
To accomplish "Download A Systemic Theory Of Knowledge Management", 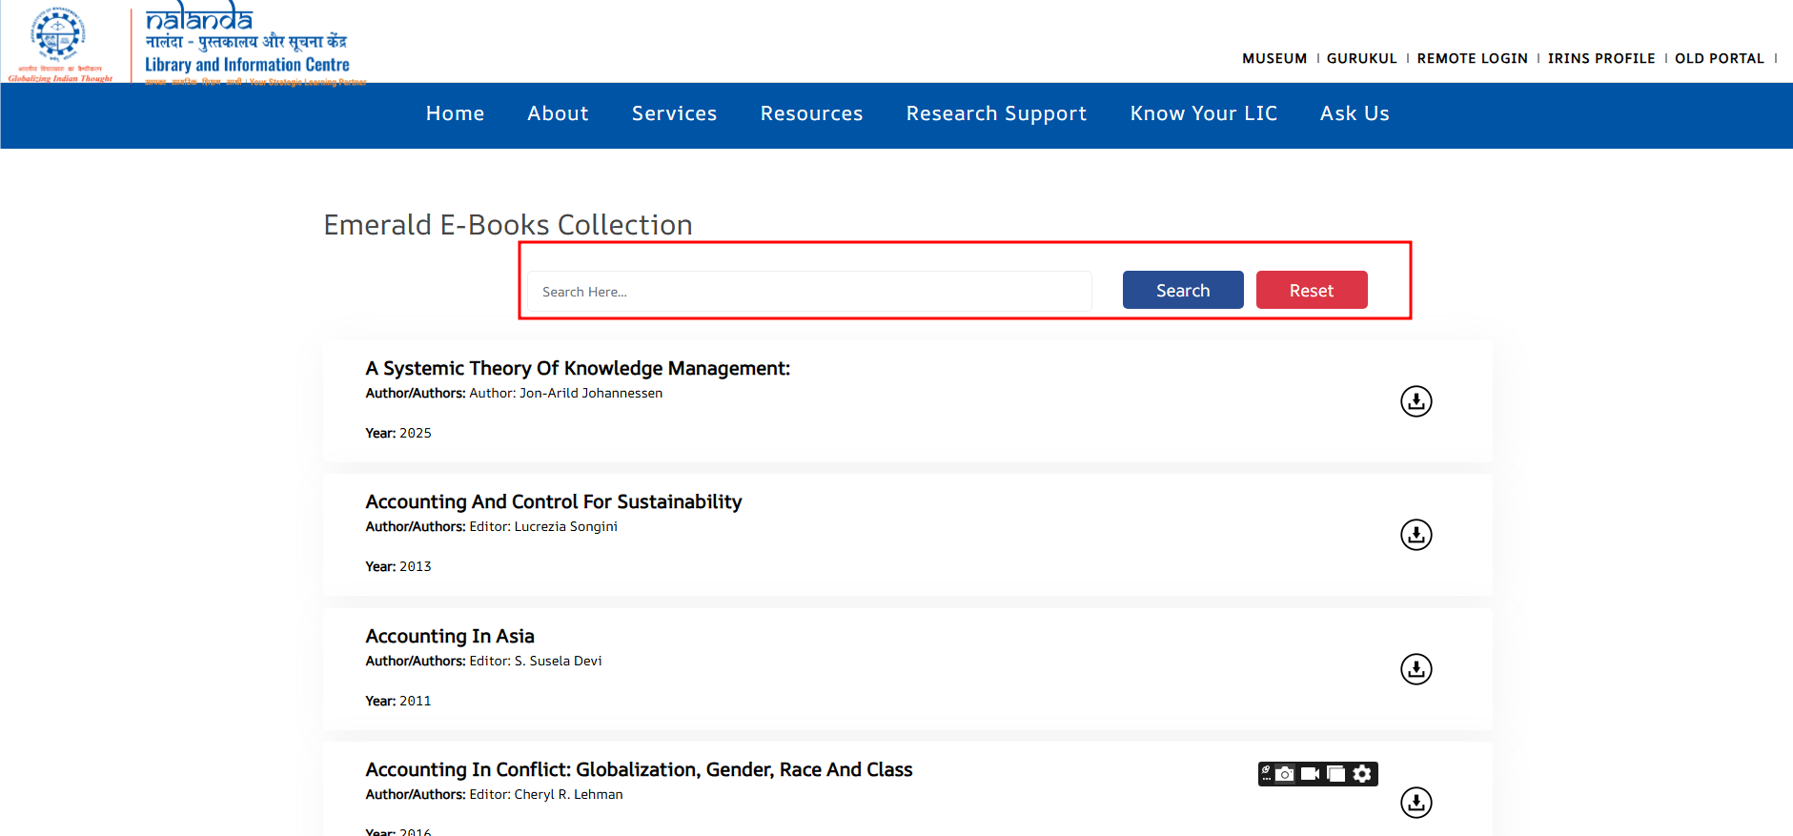I will tap(1416, 401).
